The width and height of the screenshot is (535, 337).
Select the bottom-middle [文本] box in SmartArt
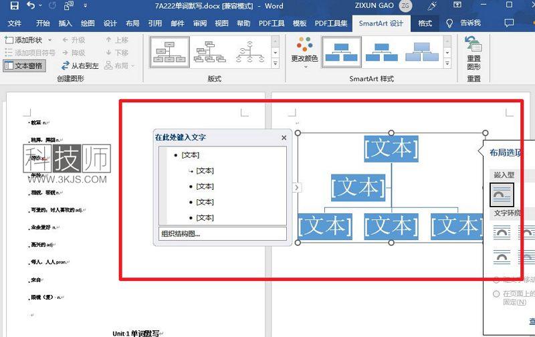pyautogui.click(x=391, y=226)
